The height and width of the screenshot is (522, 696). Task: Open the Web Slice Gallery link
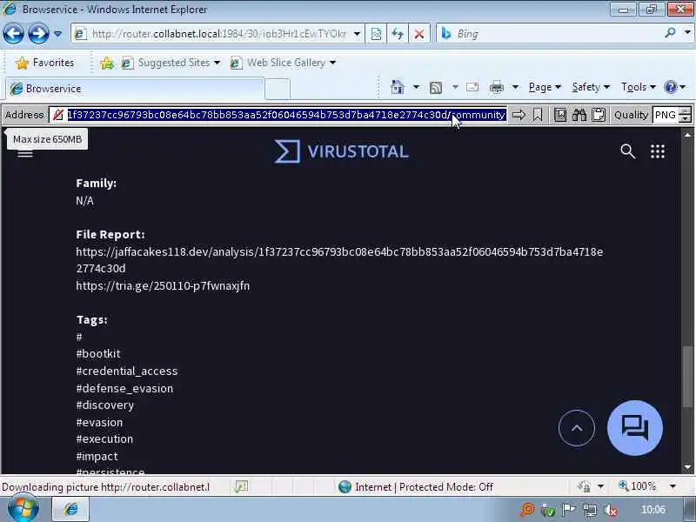284,63
